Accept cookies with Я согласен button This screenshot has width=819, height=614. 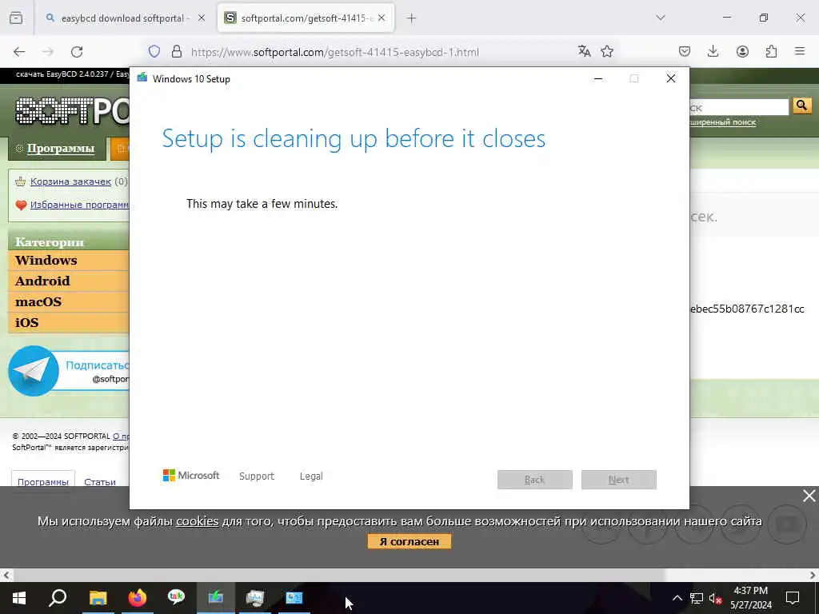coord(409,541)
